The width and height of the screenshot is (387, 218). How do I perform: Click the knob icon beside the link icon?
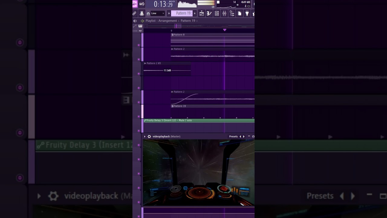(141, 13)
